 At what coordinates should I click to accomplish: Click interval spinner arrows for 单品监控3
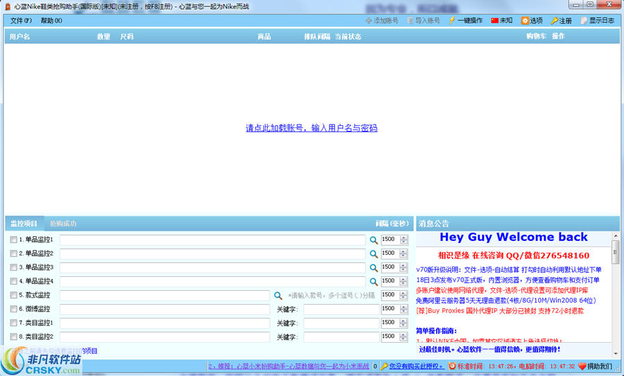pyautogui.click(x=404, y=267)
